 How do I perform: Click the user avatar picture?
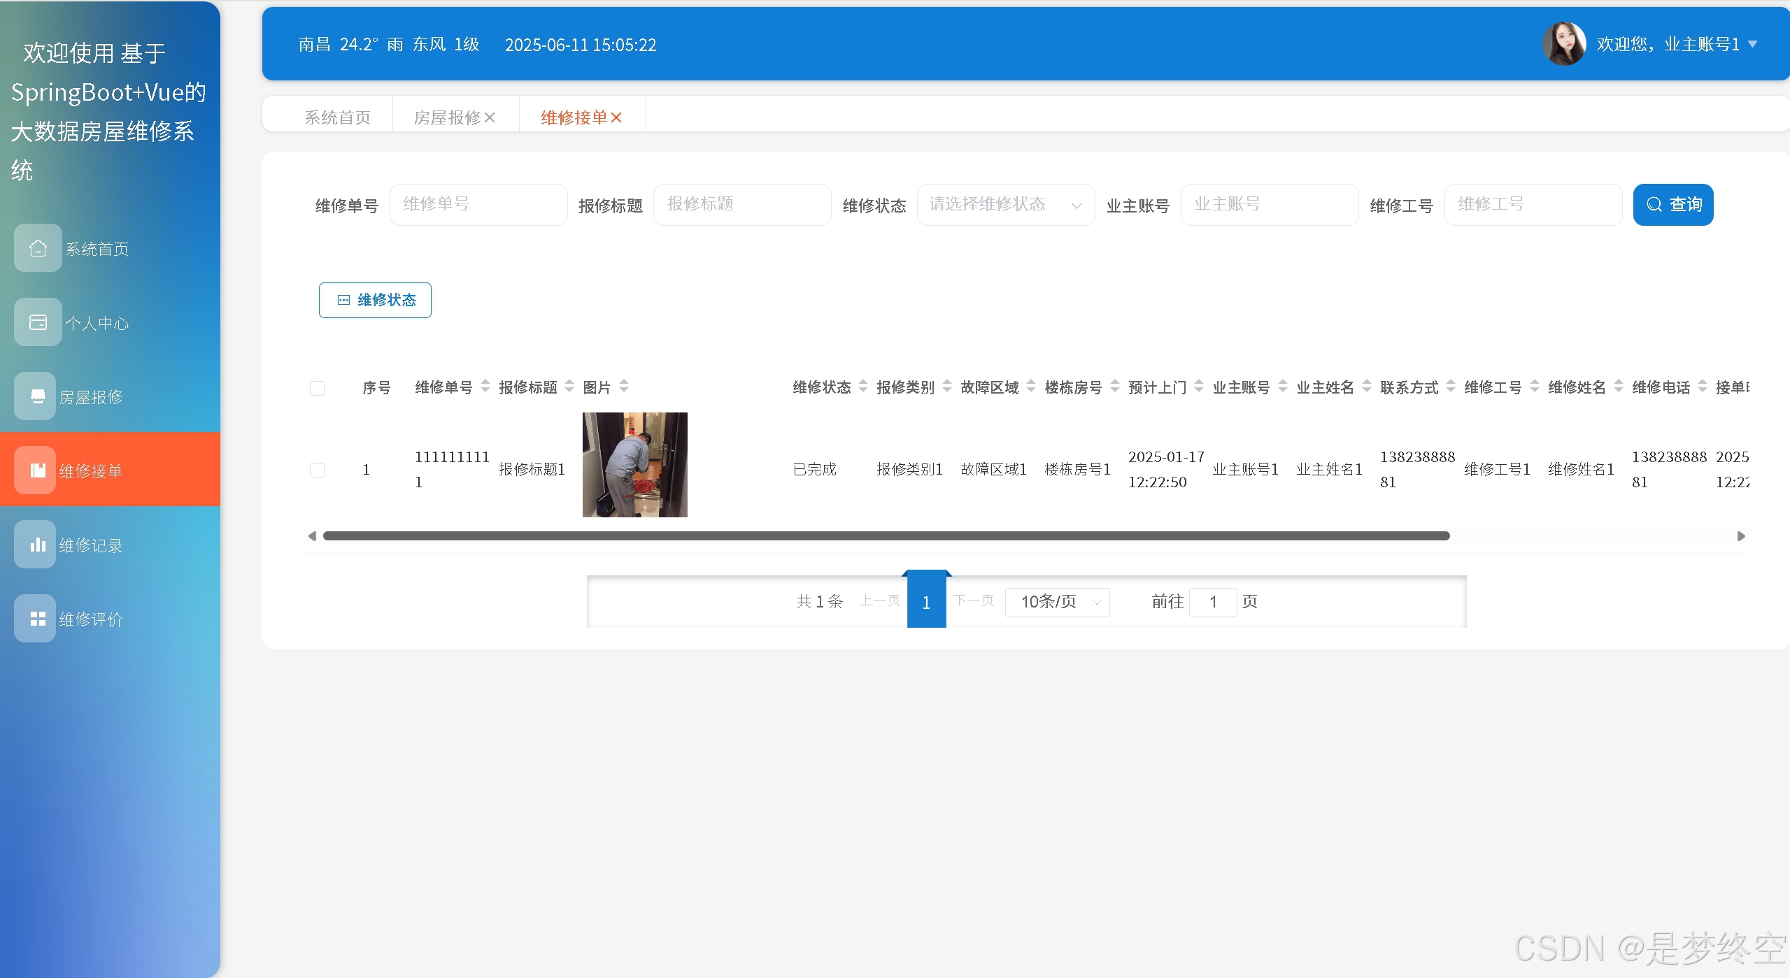pos(1563,44)
